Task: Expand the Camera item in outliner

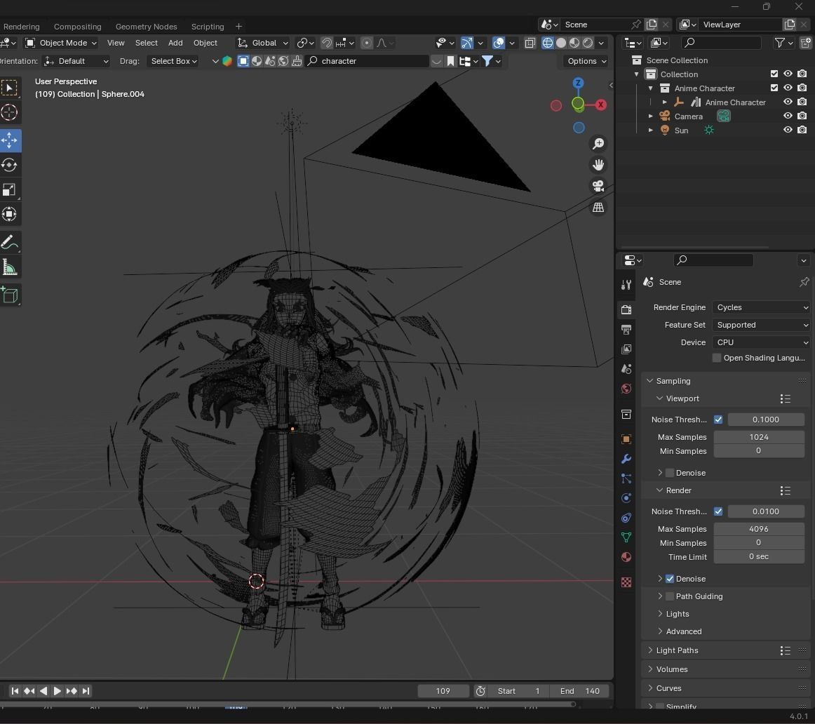Action: [x=650, y=116]
